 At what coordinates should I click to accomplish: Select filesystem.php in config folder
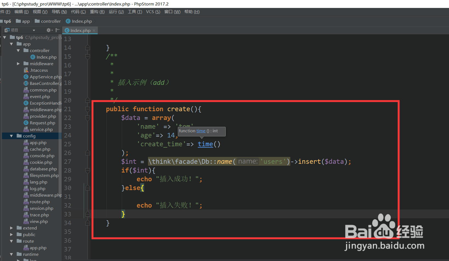(41, 175)
